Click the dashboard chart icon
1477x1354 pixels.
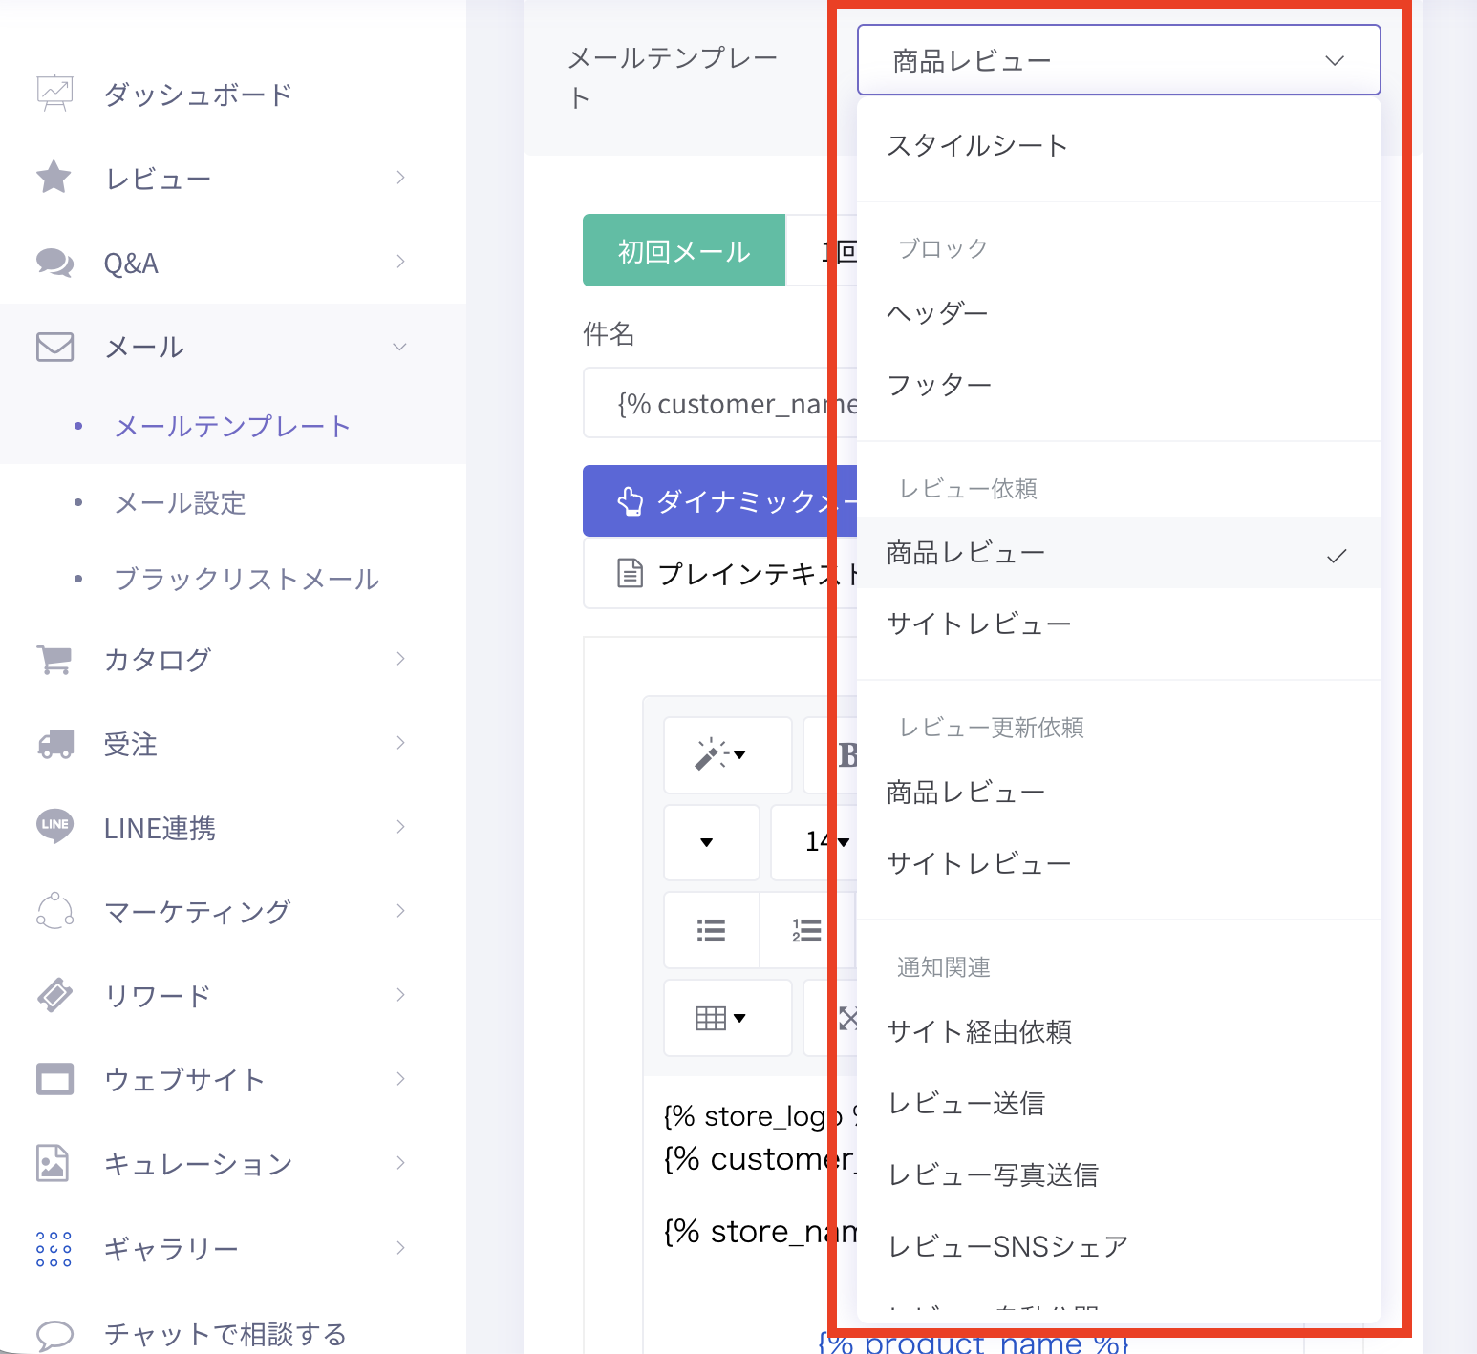[54, 94]
